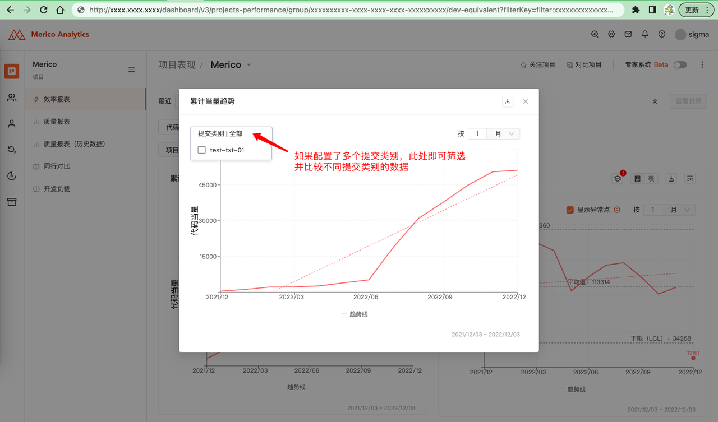This screenshot has width=718, height=422.
Task: Open the browser extensions puzzle icon
Action: point(636,10)
